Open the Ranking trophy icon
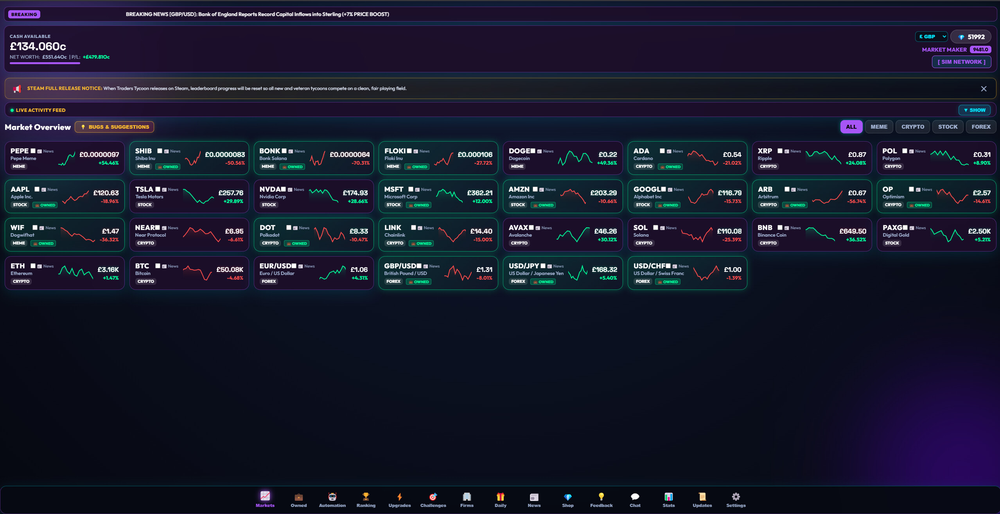 coord(366,497)
